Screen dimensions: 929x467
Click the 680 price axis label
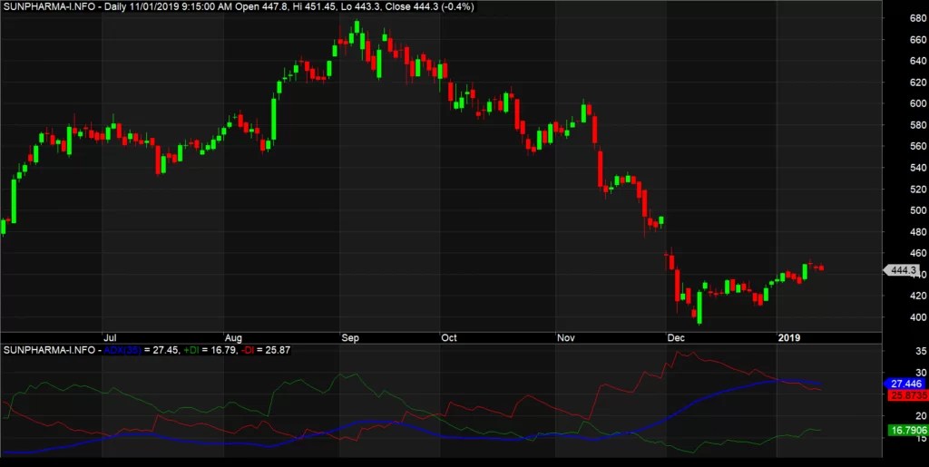[918, 18]
